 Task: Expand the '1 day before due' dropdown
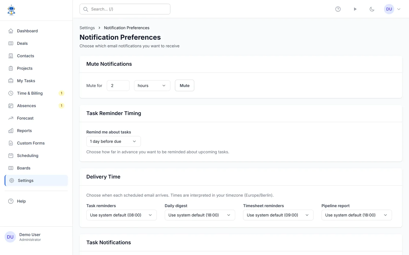click(x=113, y=142)
